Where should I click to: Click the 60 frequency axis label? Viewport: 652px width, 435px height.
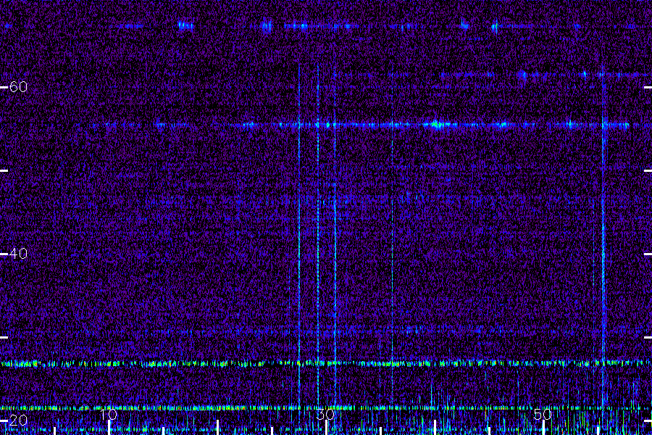[18, 87]
